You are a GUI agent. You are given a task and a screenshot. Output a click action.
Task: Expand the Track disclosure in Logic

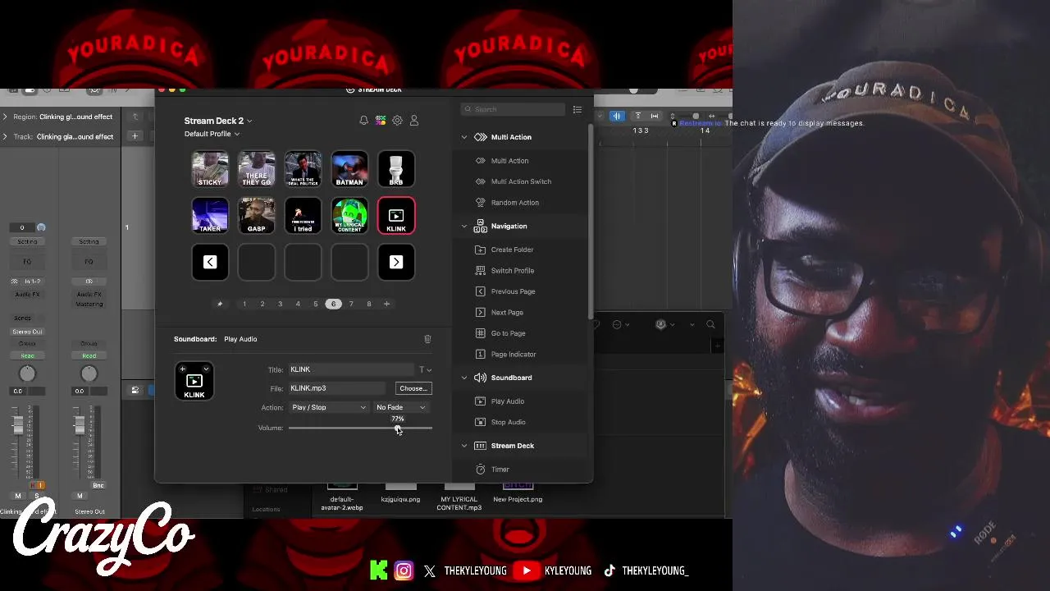[x=5, y=136]
